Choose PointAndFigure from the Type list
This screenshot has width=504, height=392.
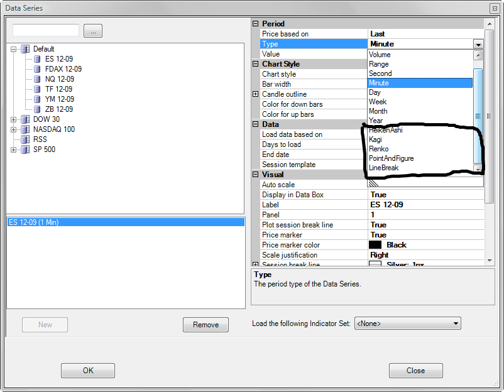(x=420, y=158)
